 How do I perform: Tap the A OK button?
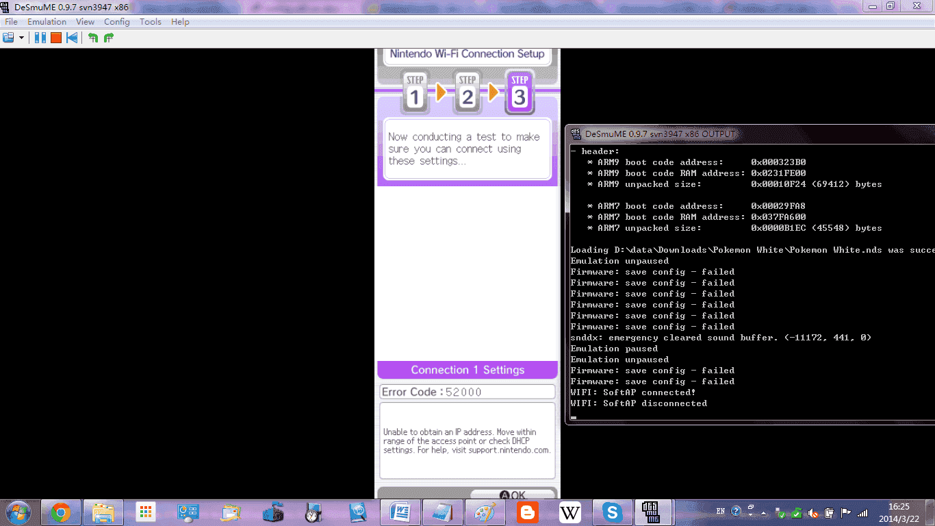pos(512,494)
